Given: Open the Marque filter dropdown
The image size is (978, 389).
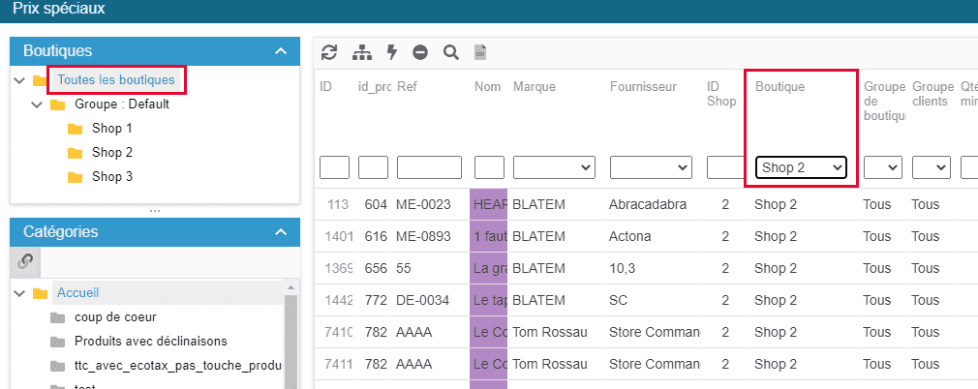Looking at the screenshot, I should coord(554,167).
